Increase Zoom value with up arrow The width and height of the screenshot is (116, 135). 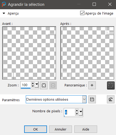[x=33, y=83]
